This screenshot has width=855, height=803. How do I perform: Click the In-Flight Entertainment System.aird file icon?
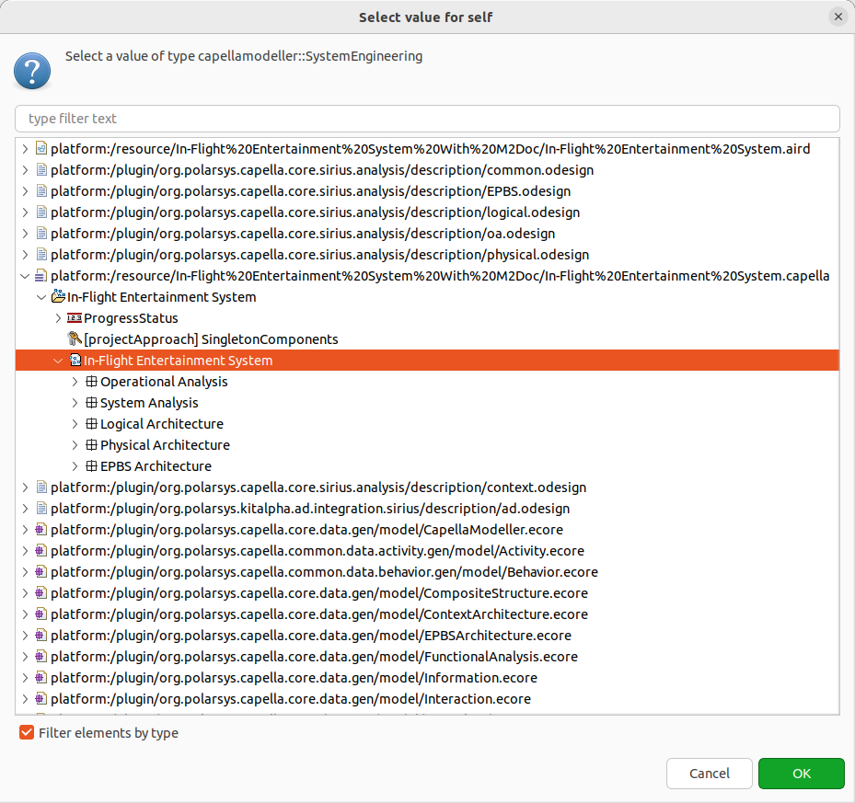40,149
